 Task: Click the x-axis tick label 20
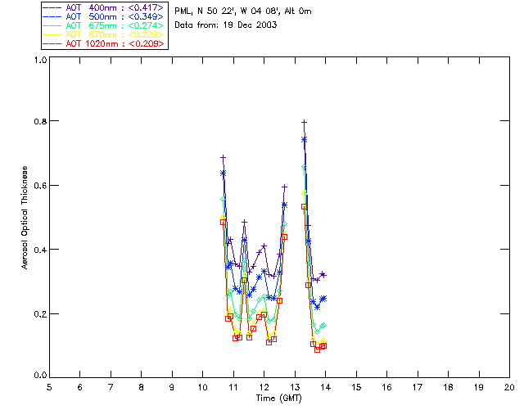pyautogui.click(x=509, y=387)
